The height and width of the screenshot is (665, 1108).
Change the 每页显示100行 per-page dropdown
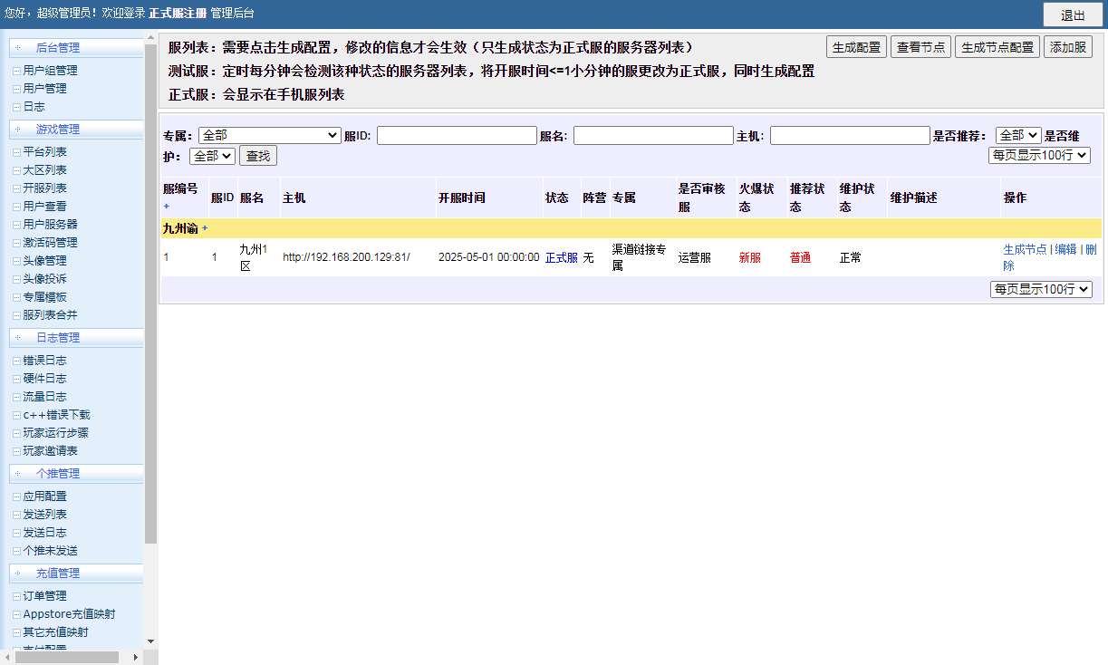click(1039, 155)
